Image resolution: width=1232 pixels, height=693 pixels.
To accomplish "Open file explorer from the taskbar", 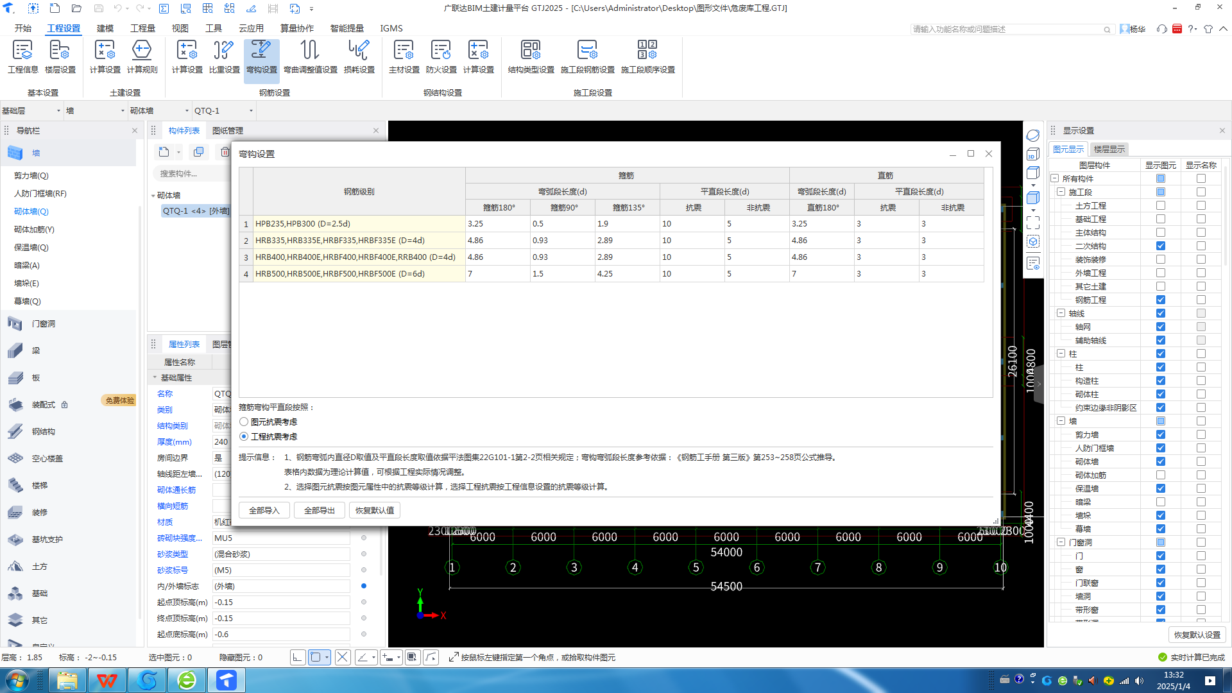I will 67,680.
